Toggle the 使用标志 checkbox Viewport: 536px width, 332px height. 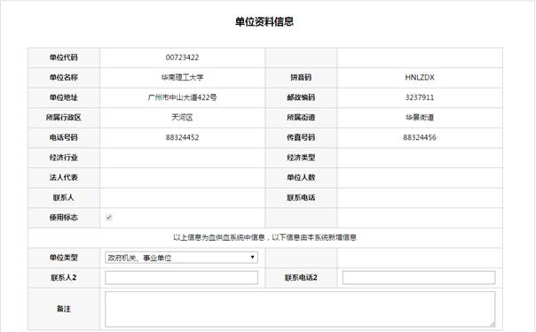pos(109,218)
